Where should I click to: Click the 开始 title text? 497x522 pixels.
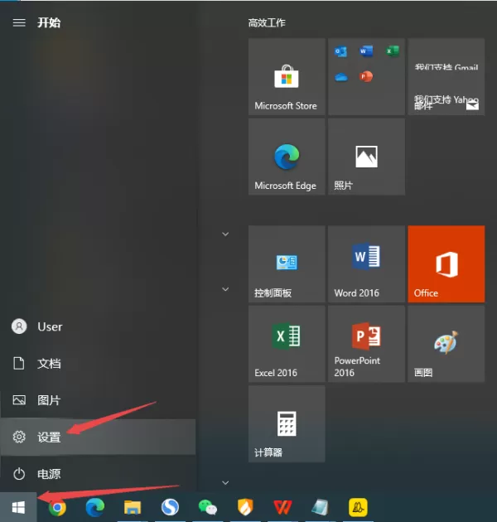tap(49, 22)
